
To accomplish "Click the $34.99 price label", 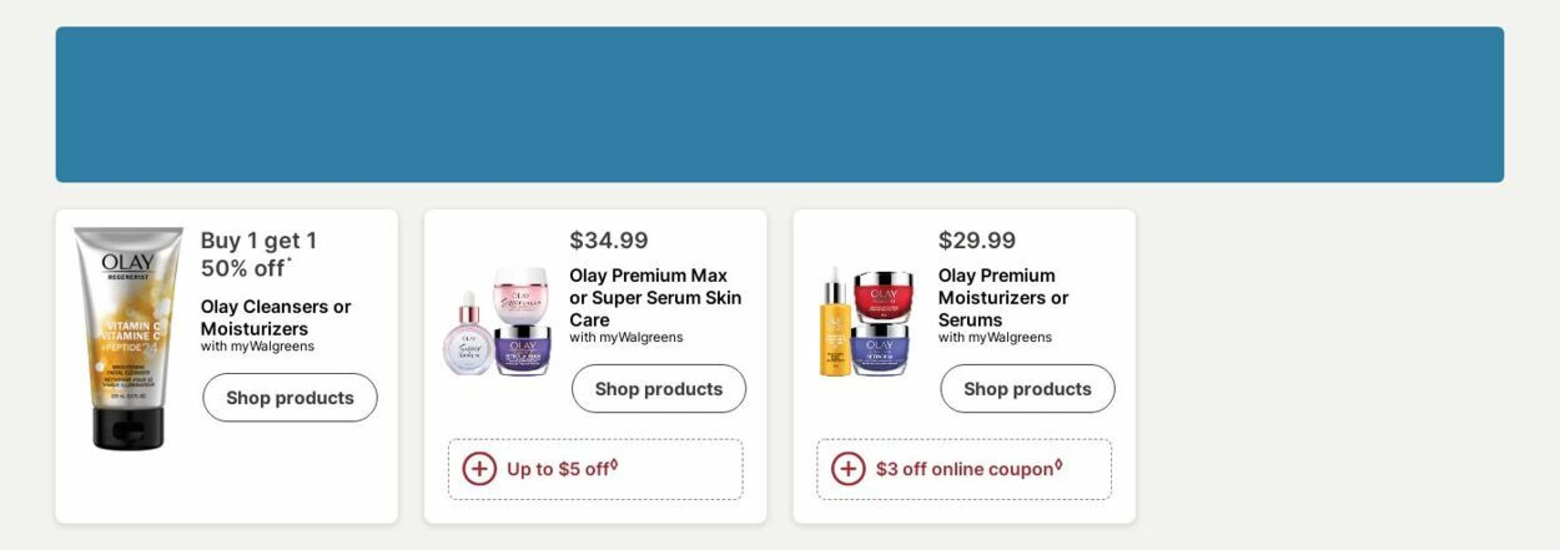I will pyautogui.click(x=609, y=240).
